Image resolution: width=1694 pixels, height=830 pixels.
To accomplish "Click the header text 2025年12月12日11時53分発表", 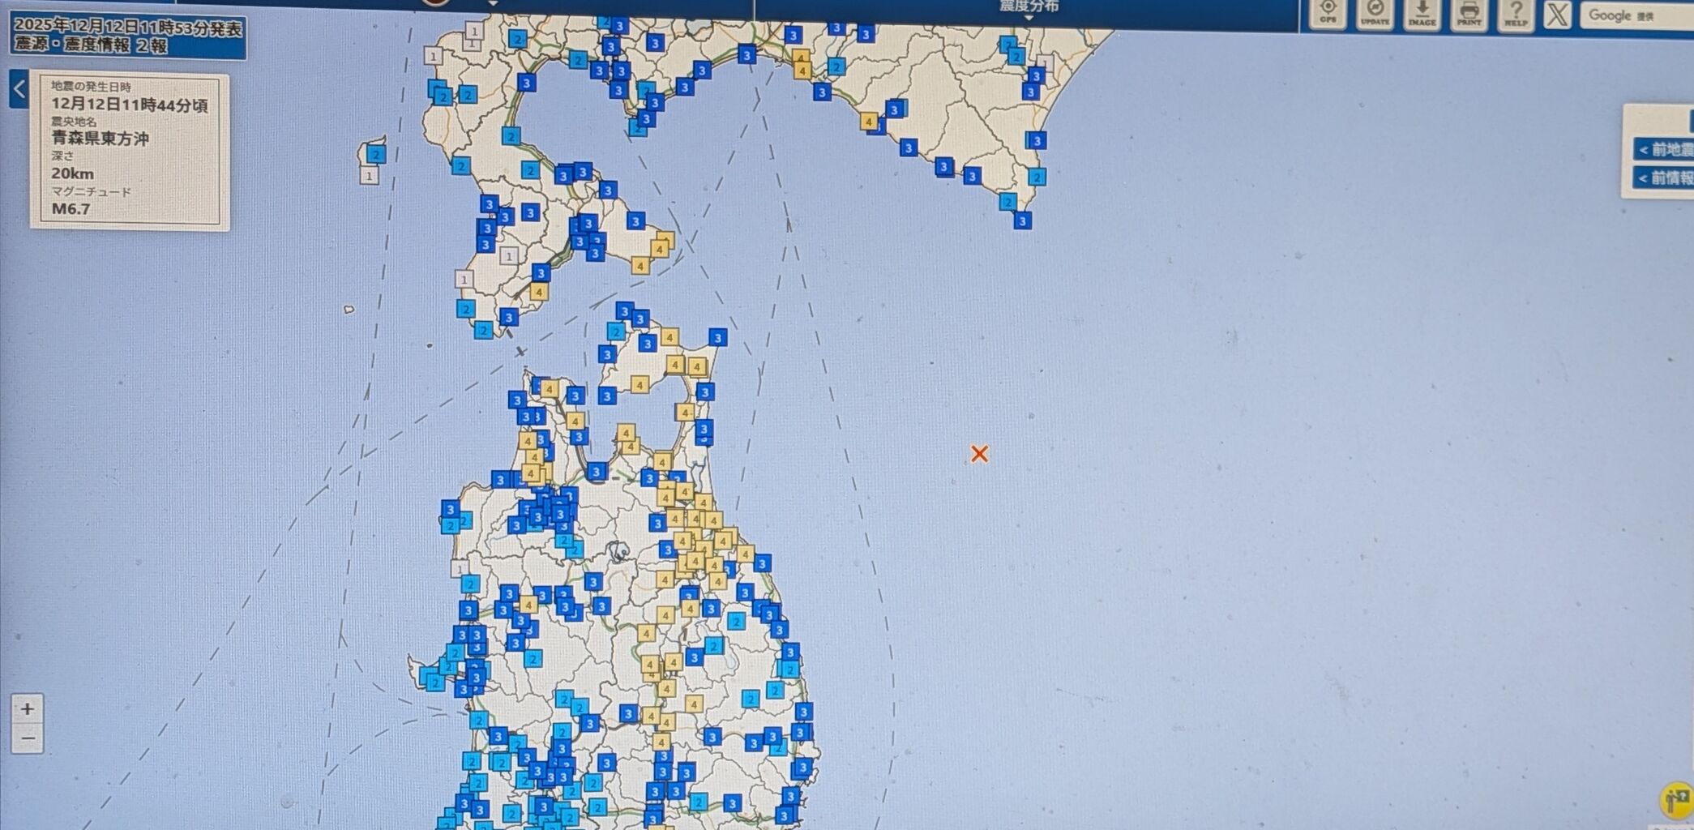I will 128,28.
